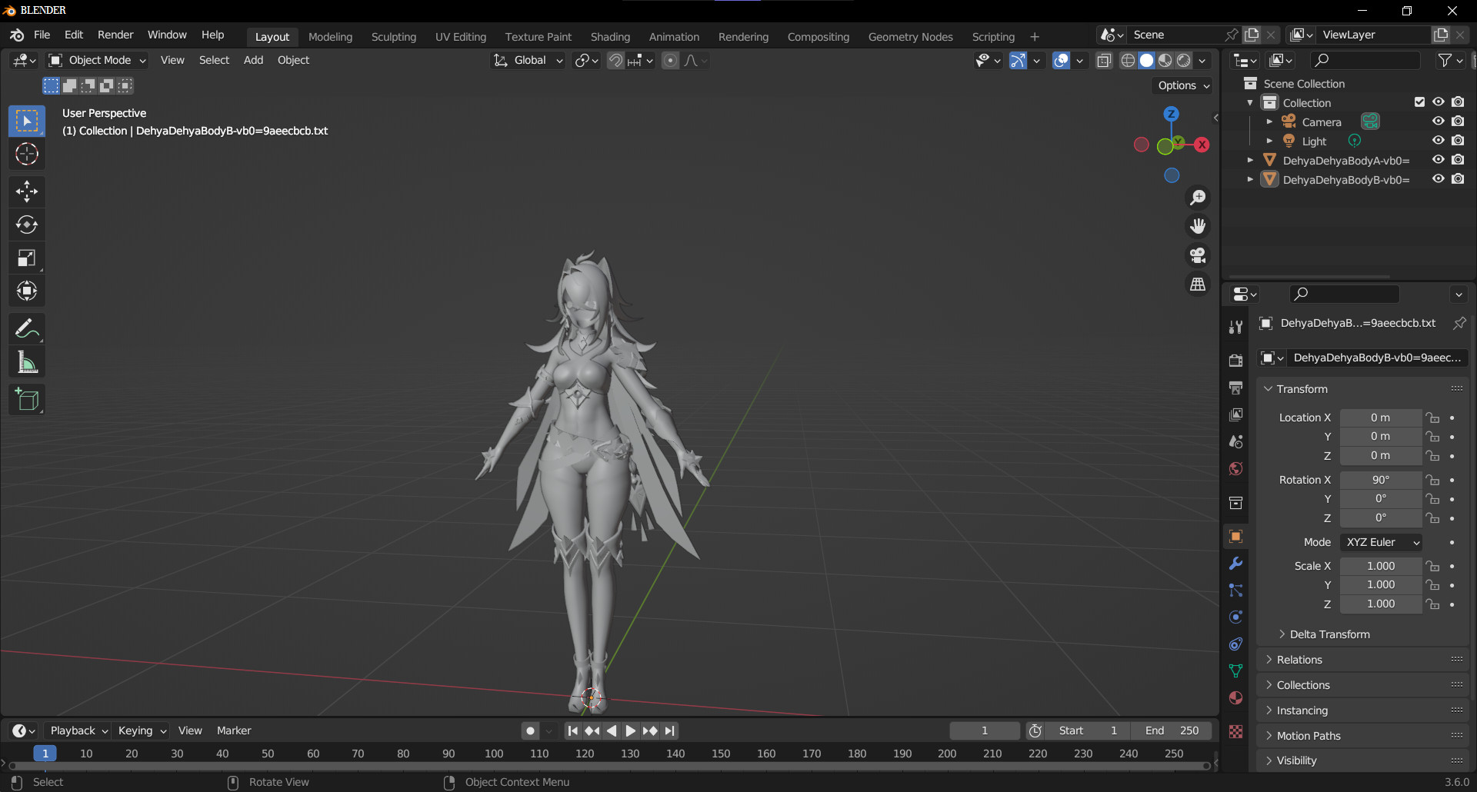Select the Add Cube tool

click(x=27, y=399)
